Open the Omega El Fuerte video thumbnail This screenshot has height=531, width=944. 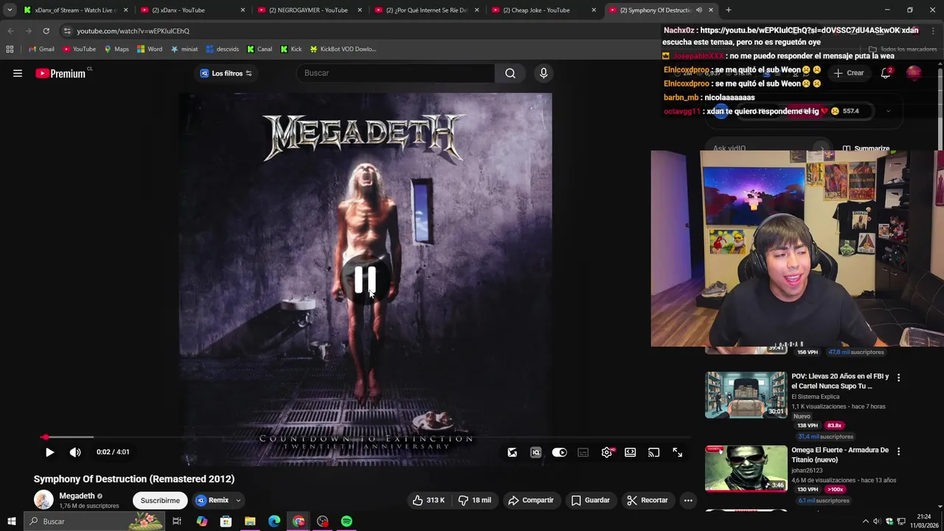(x=746, y=468)
